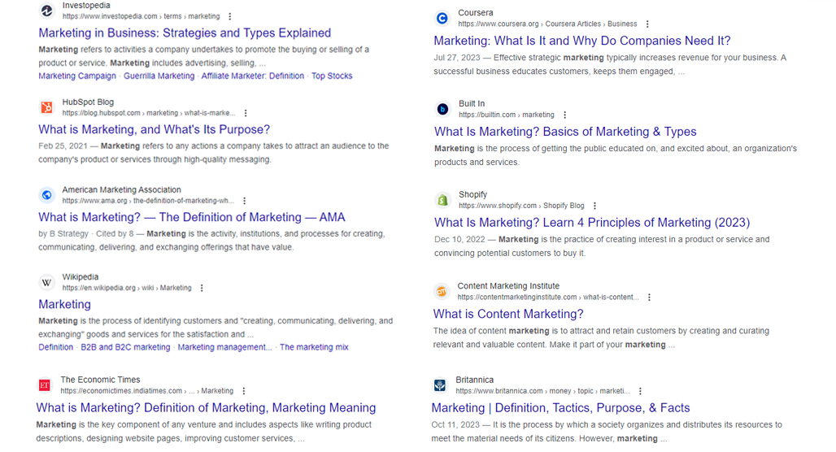The image size is (836, 452).
Task: Click the economictimes.indiatimes.com URL breadcrumb
Action: click(146, 391)
